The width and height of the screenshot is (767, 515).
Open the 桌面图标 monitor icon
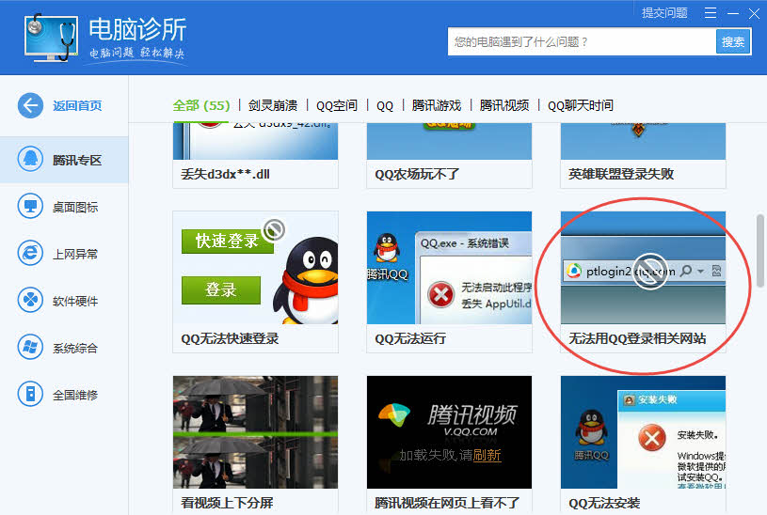point(30,206)
